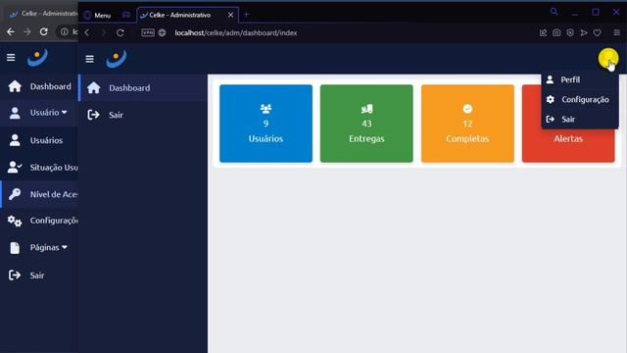The height and width of the screenshot is (353, 627).
Task: Open Configurações in back window sidebar
Action: (x=39, y=221)
